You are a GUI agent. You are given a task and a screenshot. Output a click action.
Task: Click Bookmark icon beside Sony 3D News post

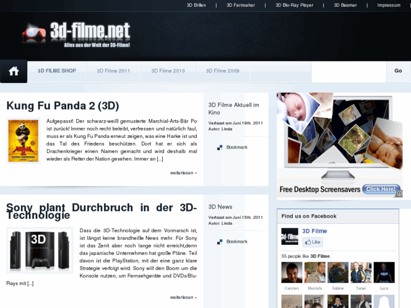[x=220, y=242]
